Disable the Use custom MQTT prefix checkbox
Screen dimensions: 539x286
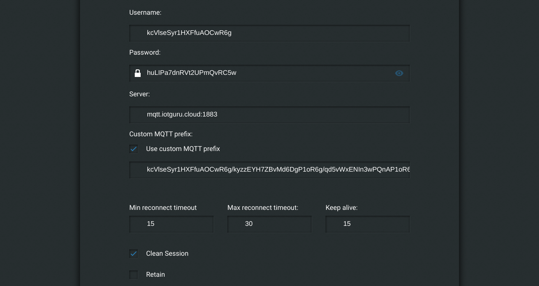133,149
